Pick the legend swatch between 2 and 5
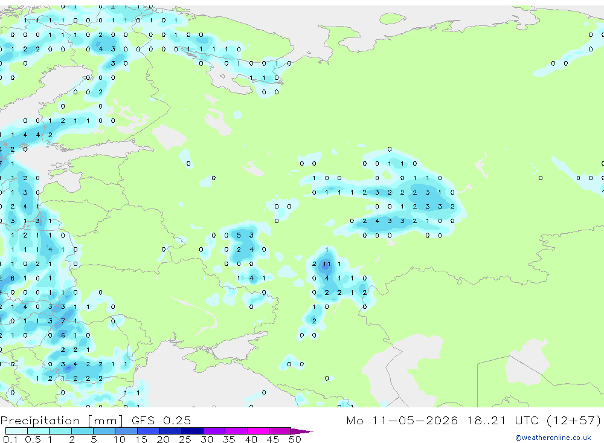The height and width of the screenshot is (443, 604). click(82, 431)
